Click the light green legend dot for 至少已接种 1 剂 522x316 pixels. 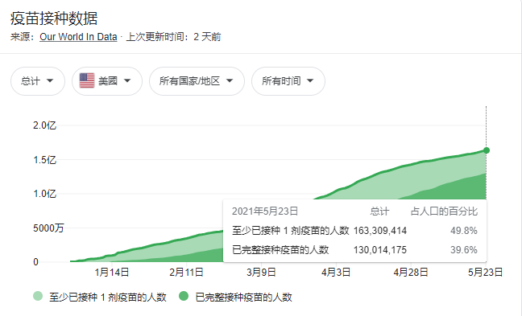click(38, 296)
